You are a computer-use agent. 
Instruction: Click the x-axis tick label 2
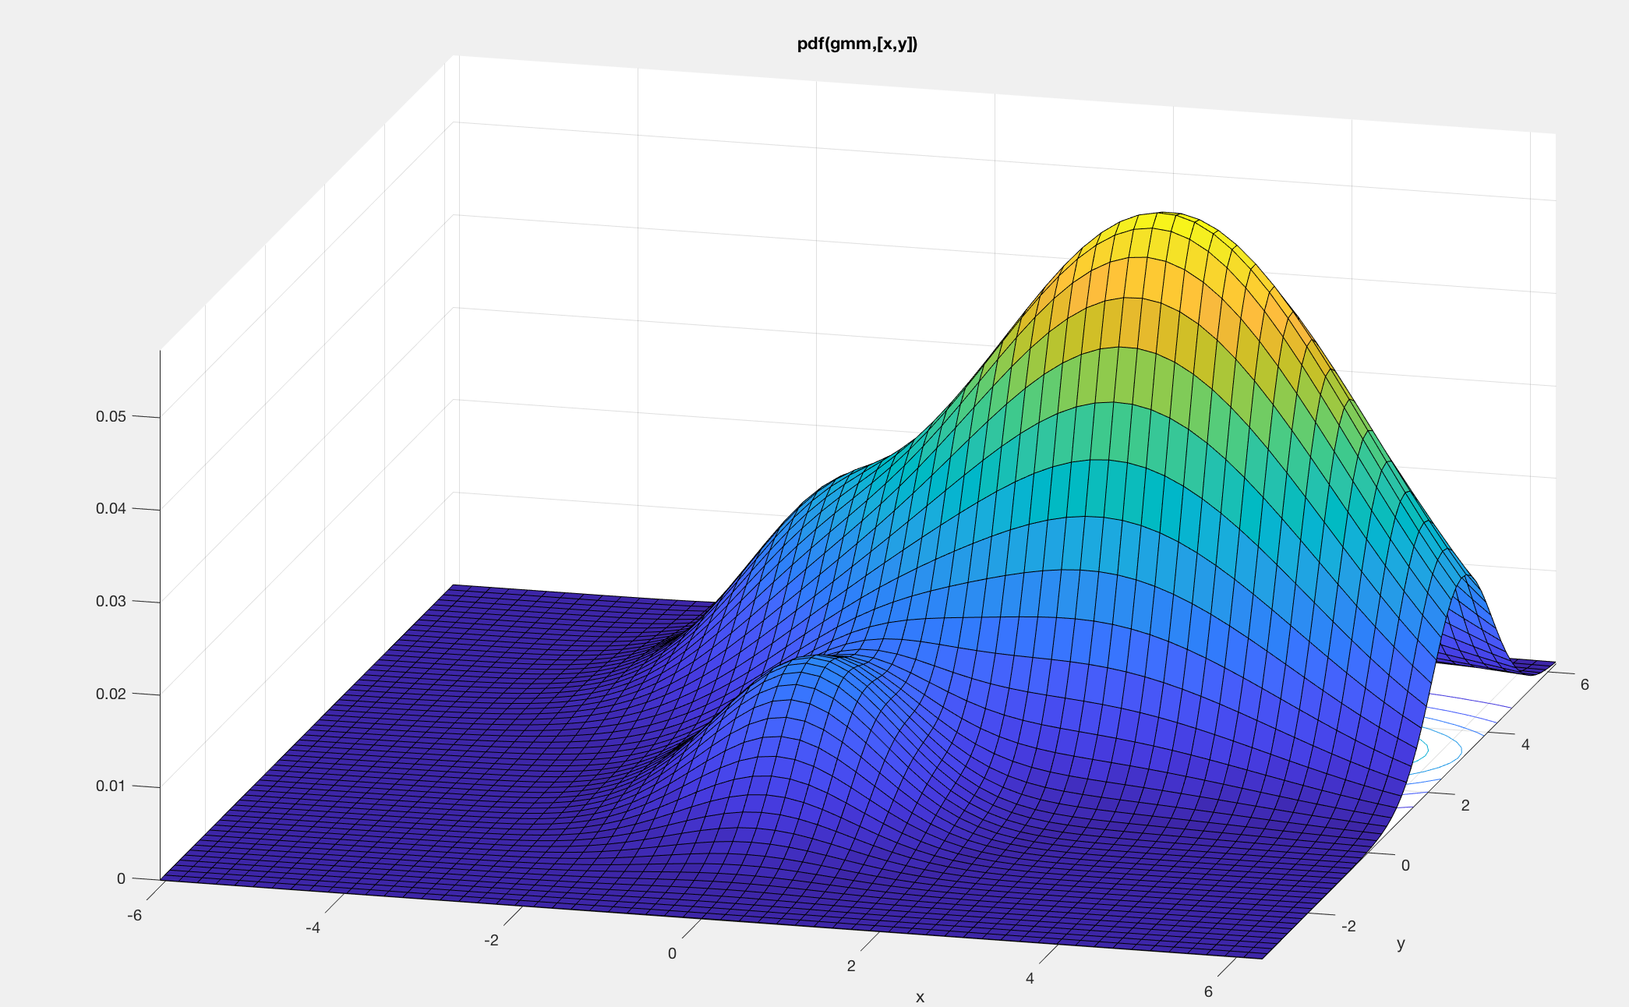coord(851,966)
